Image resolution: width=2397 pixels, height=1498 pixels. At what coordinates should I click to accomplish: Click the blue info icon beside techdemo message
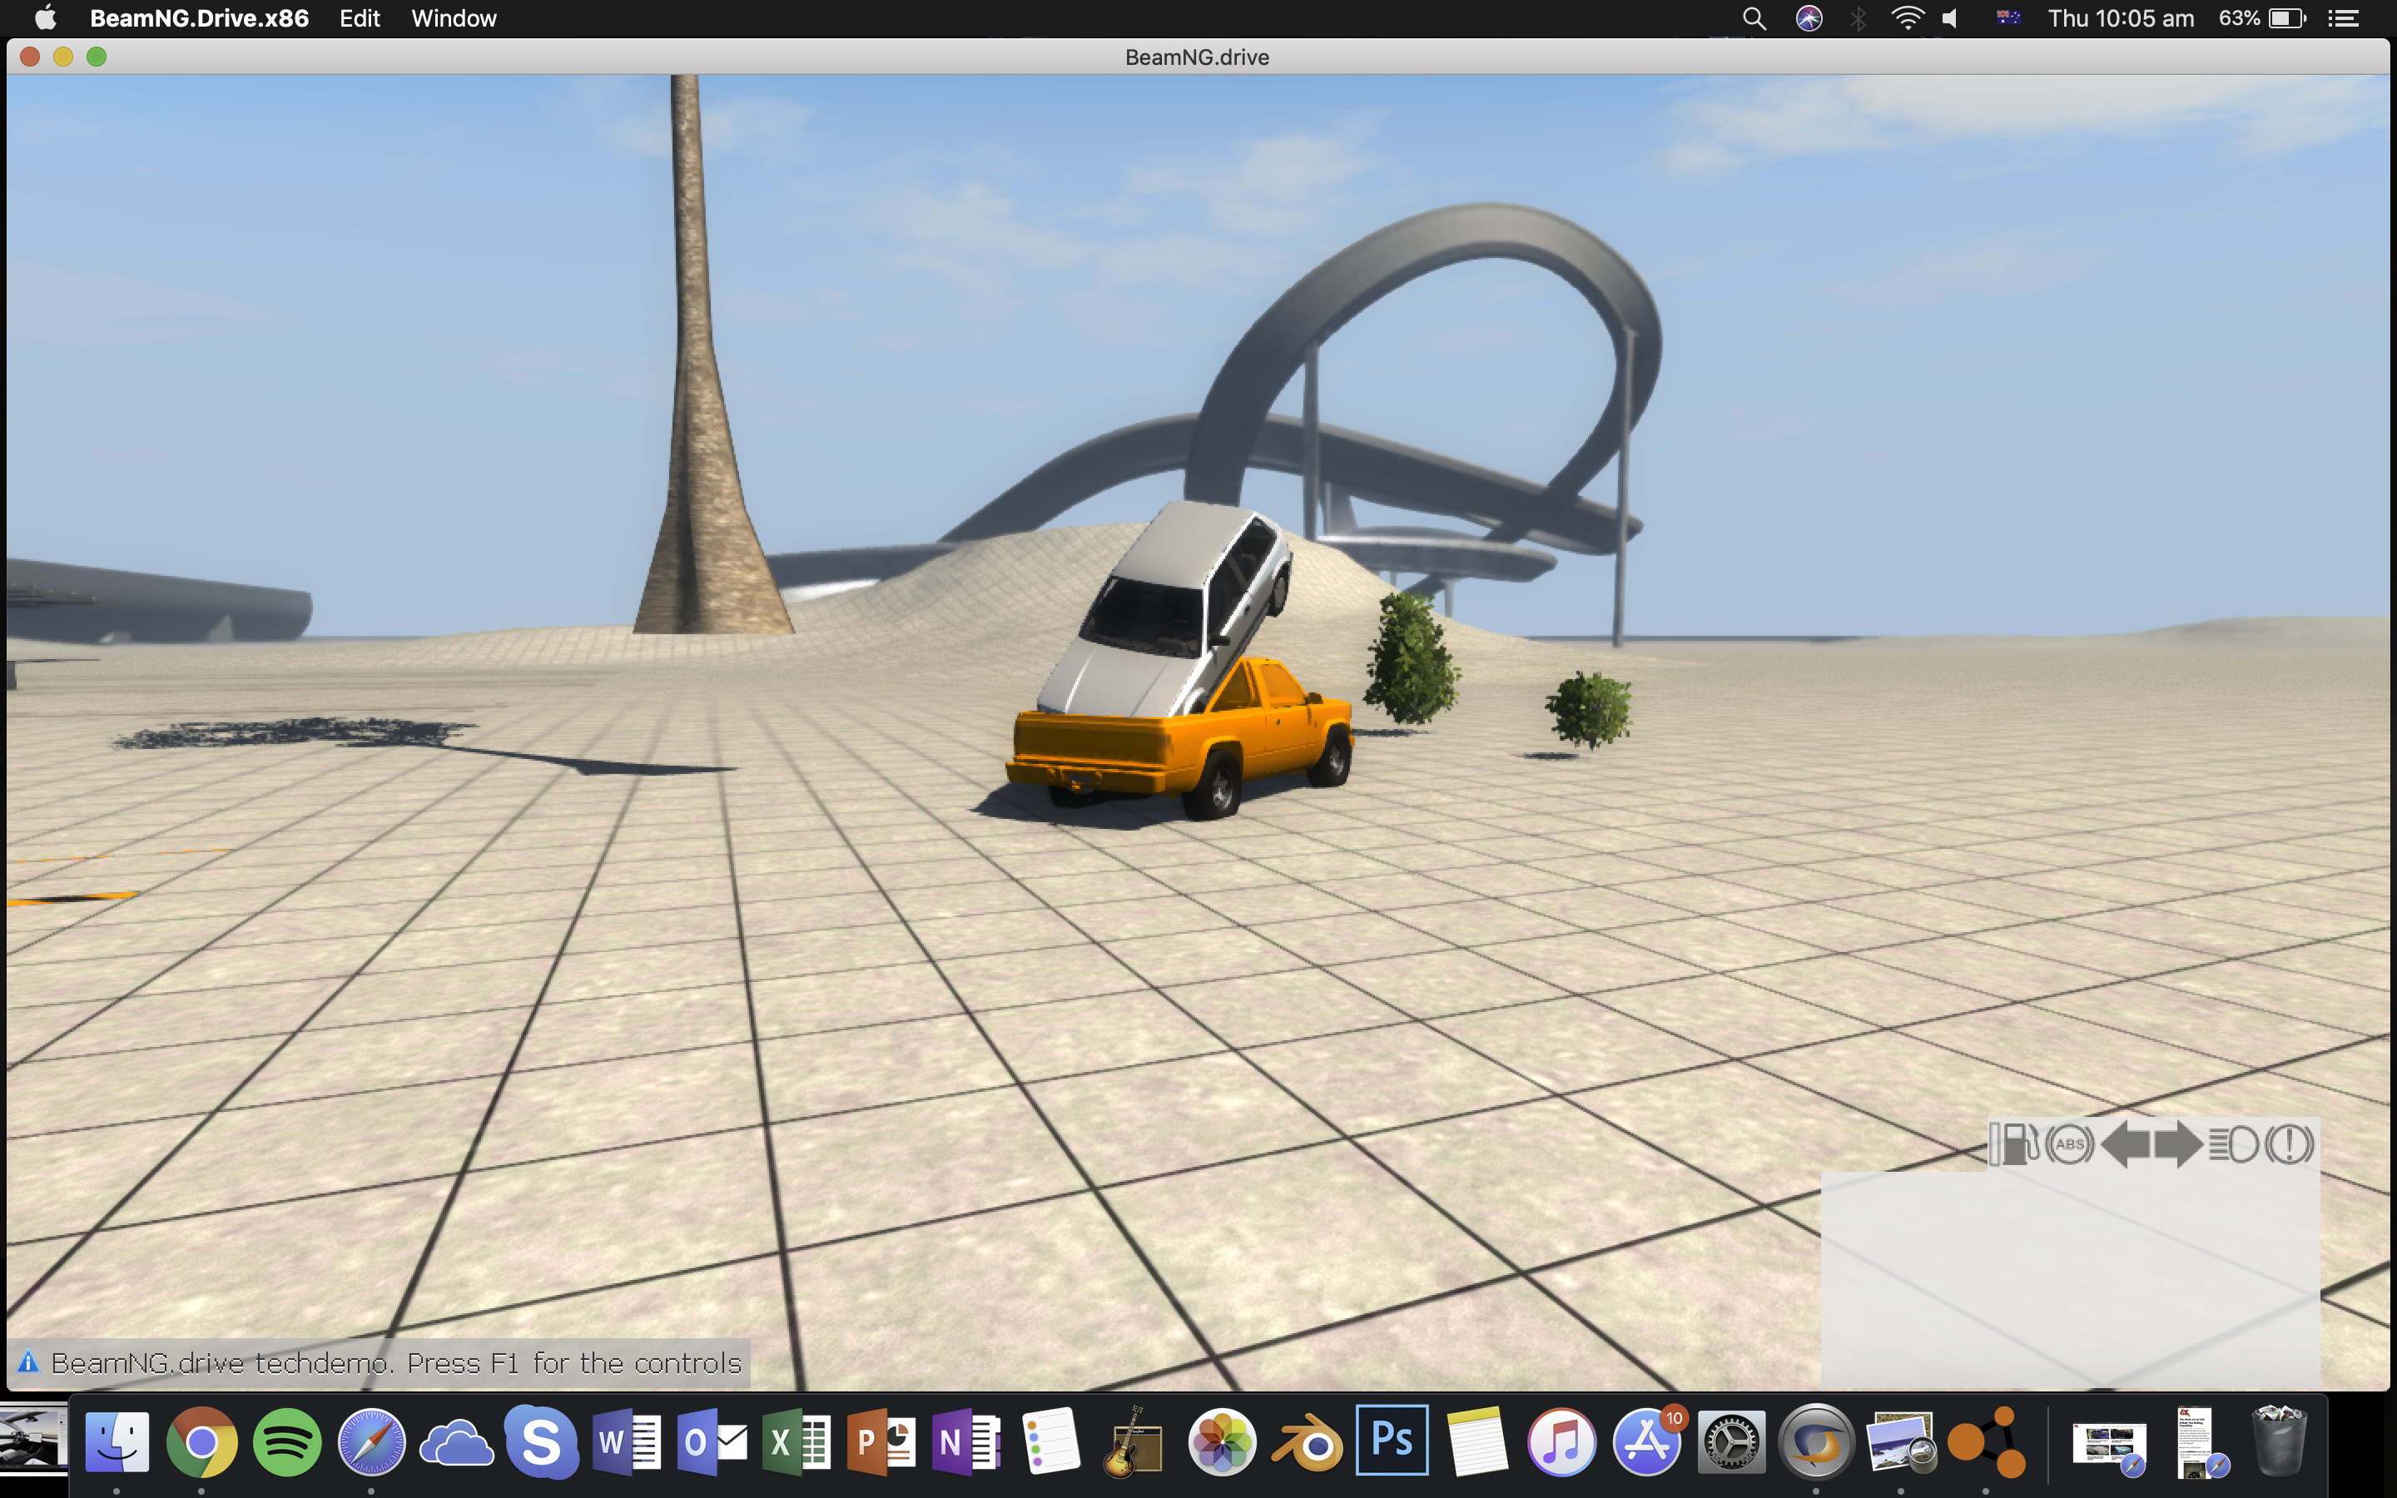pos(27,1362)
